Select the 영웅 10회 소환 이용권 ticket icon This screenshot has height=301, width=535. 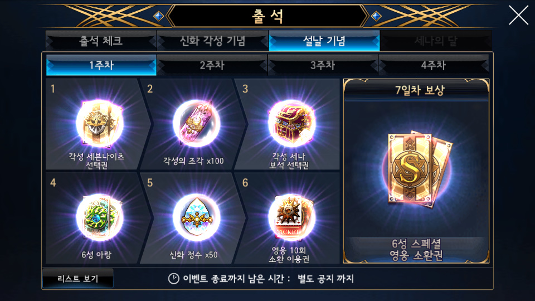pyautogui.click(x=291, y=217)
